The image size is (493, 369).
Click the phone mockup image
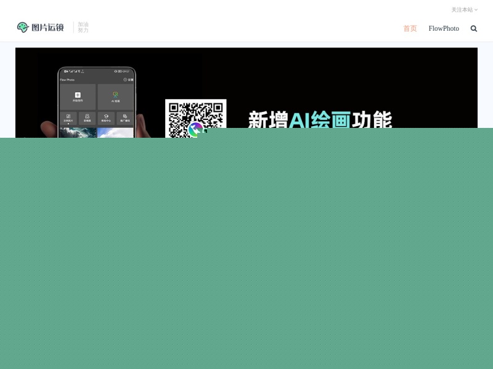tap(97, 102)
